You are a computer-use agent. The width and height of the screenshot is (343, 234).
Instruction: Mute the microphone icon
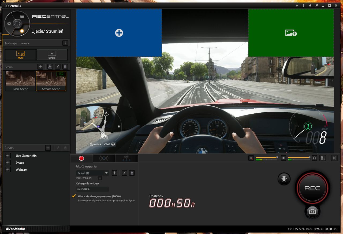tap(251, 158)
